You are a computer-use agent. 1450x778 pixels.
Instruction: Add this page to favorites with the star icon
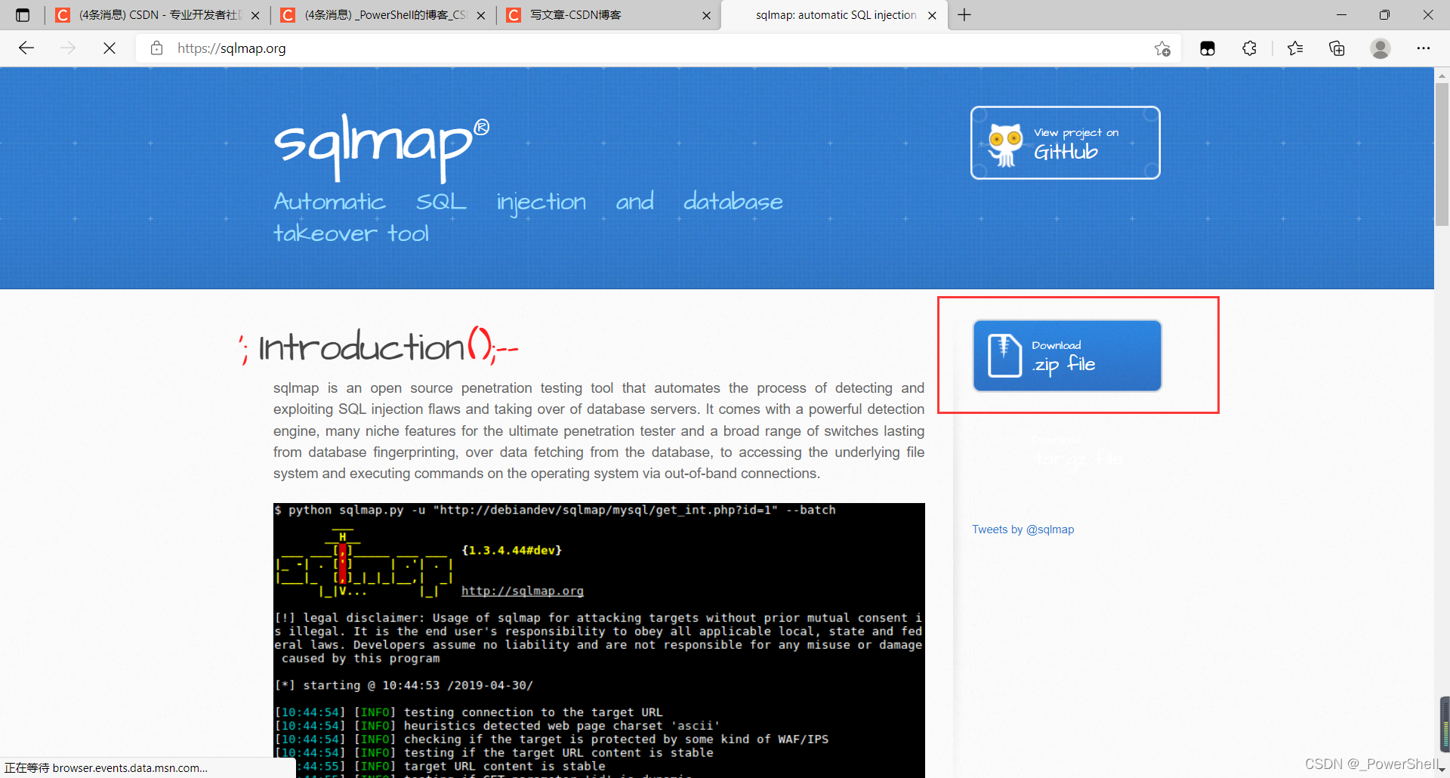(x=1162, y=48)
